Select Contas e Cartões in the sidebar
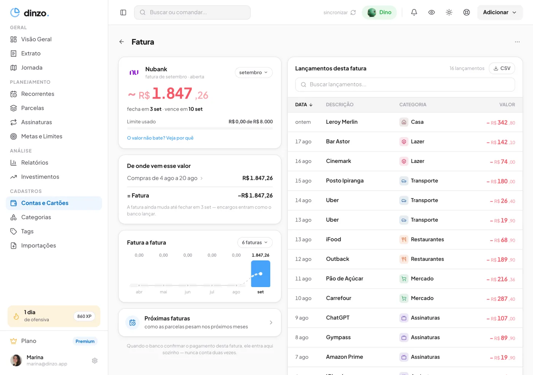Screen dimensions: 533x375 point(54,203)
